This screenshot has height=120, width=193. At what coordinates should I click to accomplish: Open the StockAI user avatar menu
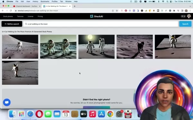pos(189,16)
